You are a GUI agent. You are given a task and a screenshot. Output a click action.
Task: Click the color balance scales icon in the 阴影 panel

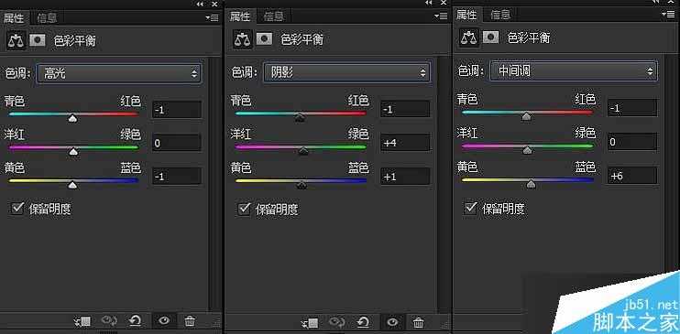tap(243, 39)
